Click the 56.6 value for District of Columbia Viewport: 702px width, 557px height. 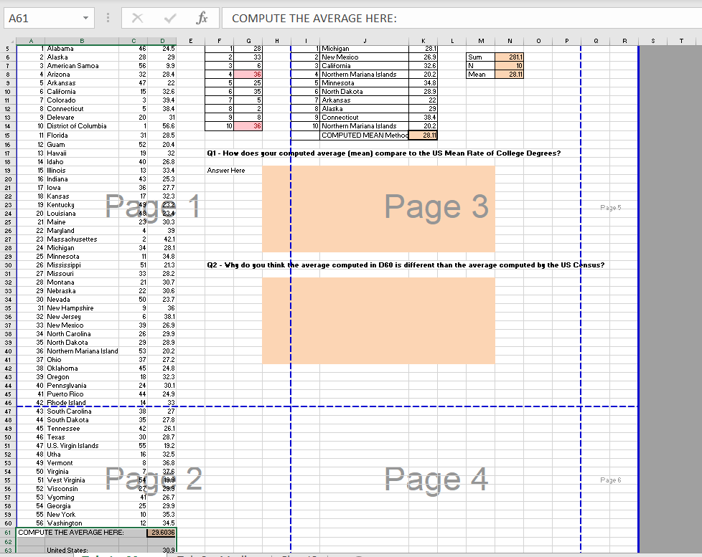coord(162,126)
